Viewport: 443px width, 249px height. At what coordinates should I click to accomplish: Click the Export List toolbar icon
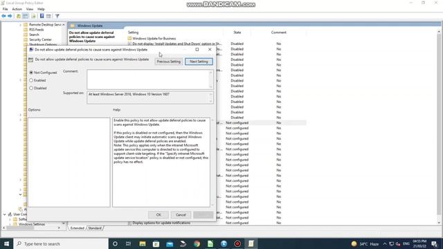coord(34,16)
